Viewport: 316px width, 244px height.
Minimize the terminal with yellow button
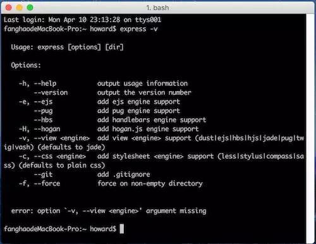tap(20, 8)
